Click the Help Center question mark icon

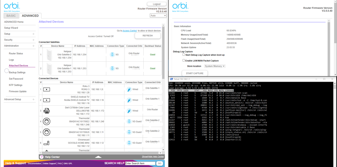[x=42, y=157]
